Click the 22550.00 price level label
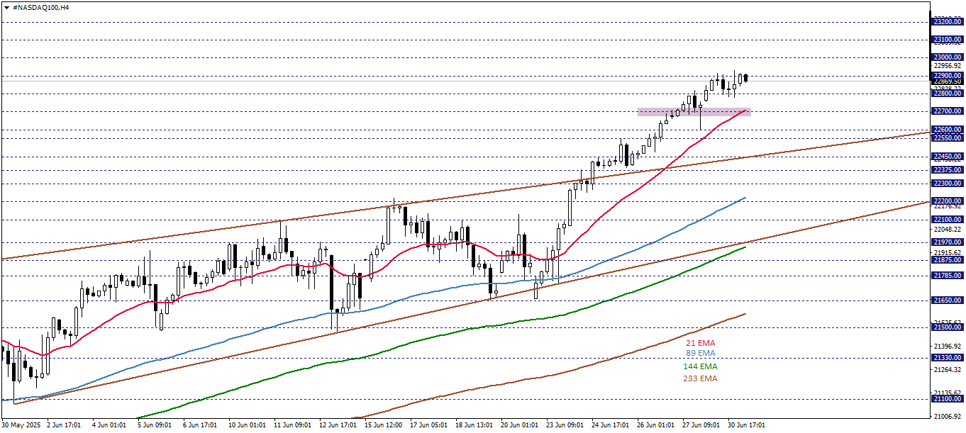966x433 pixels. 948,138
